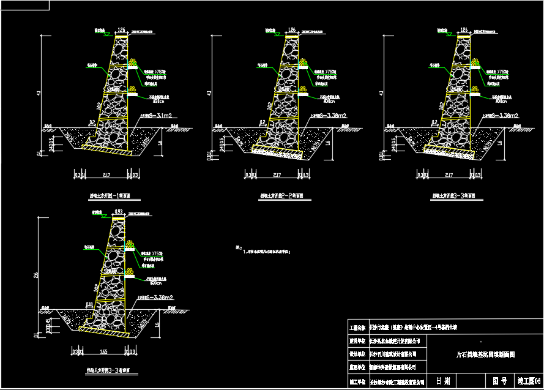
Task: Select drawing title 片石挡墙基坑回填断面图 in title block
Action: coord(485,354)
